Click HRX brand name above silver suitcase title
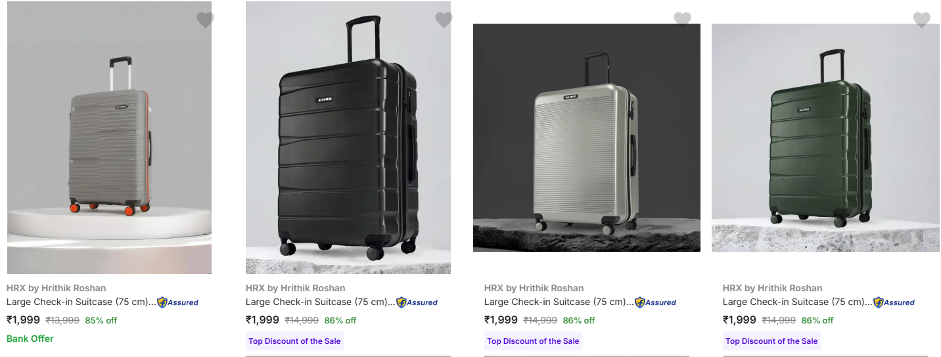The image size is (941, 357). [534, 288]
